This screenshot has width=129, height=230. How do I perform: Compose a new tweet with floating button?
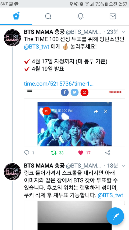click(115, 216)
